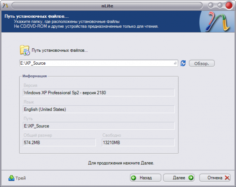Click the Общий размер label

click(38, 135)
